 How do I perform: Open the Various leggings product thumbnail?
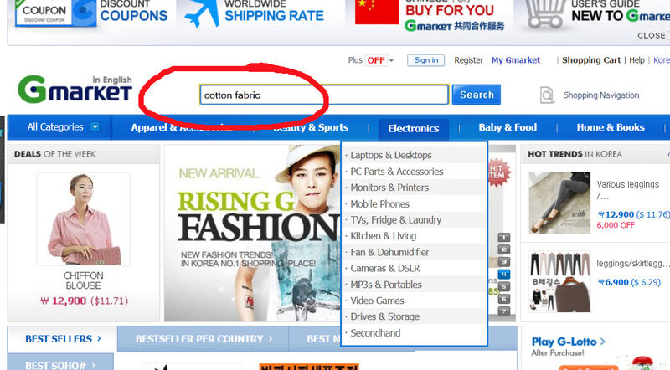coord(559,203)
